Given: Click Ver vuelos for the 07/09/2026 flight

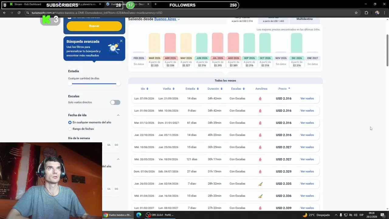Looking at the screenshot, I should coord(307,99).
